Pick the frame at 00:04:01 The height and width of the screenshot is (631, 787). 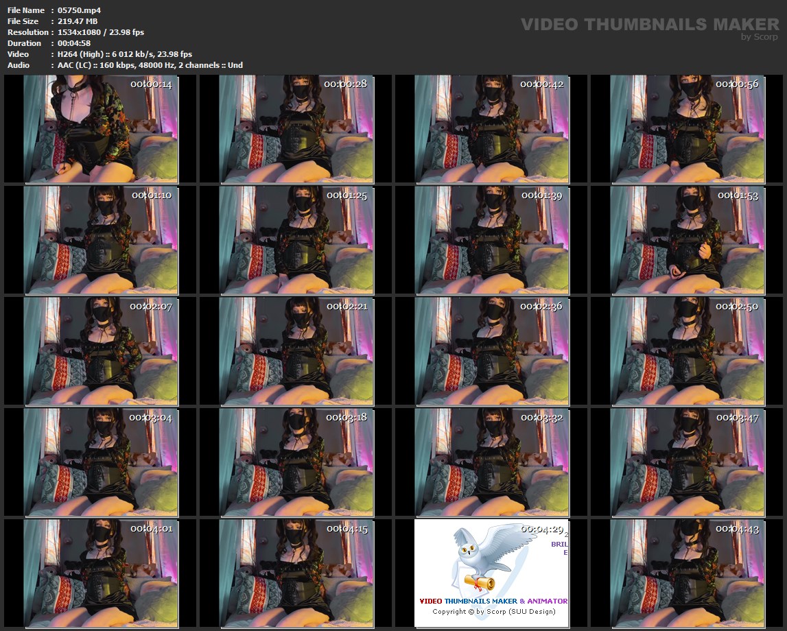[100, 573]
